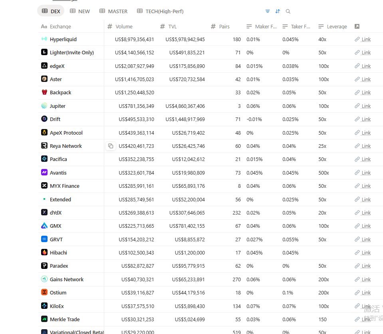The height and width of the screenshot is (334, 383).
Task: Click the Hyperliquid logo icon
Action: [x=44, y=39]
